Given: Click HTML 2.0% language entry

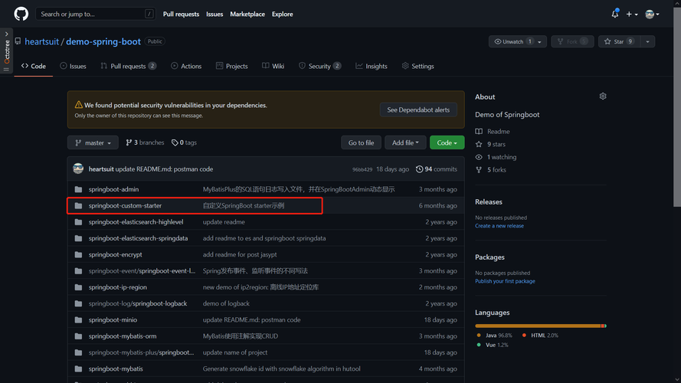Looking at the screenshot, I should [540, 336].
